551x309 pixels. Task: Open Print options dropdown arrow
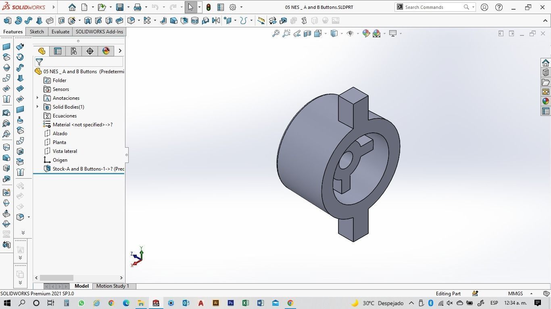146,7
